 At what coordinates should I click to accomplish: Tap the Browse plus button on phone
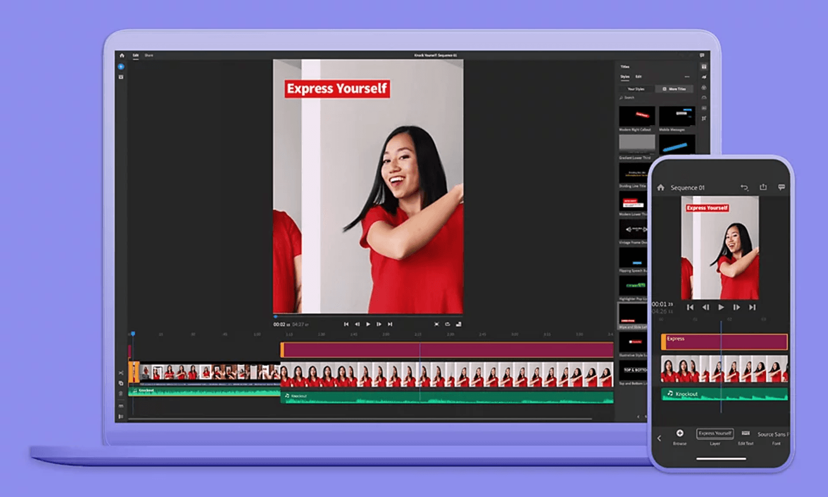[680, 433]
